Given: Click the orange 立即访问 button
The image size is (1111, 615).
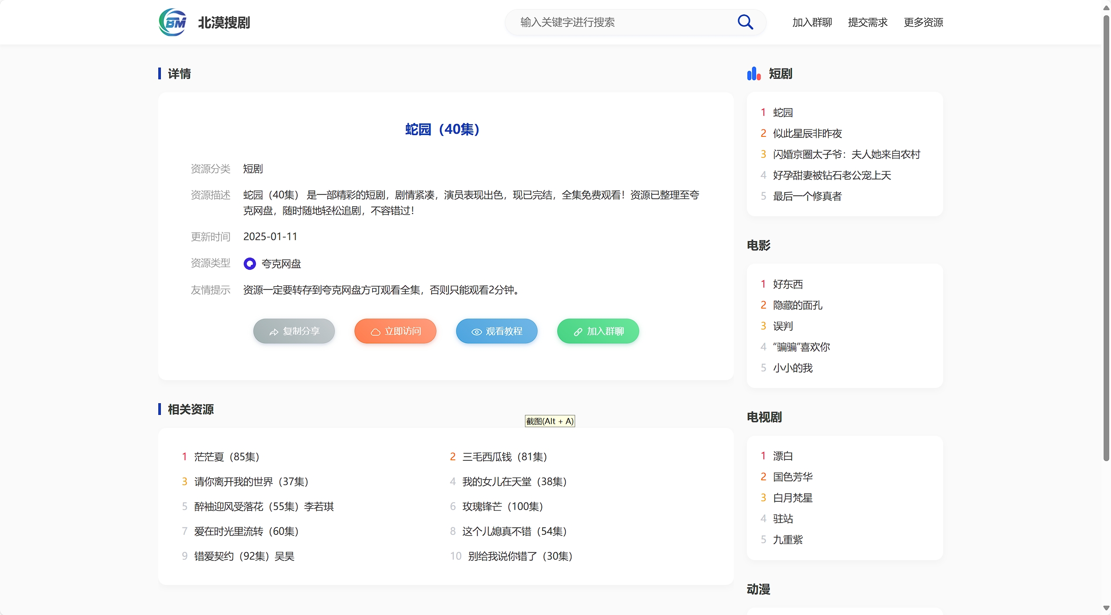Looking at the screenshot, I should tap(395, 331).
